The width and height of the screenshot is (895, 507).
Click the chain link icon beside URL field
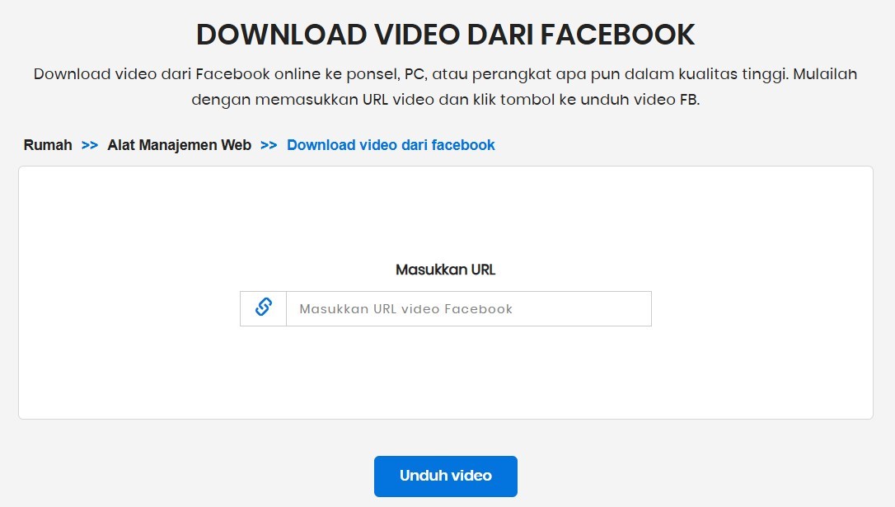(x=263, y=307)
